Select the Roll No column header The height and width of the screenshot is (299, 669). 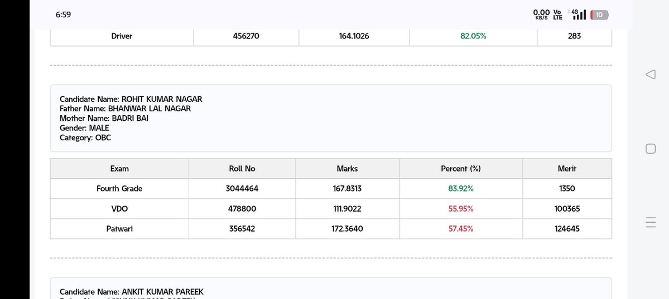pyautogui.click(x=242, y=169)
